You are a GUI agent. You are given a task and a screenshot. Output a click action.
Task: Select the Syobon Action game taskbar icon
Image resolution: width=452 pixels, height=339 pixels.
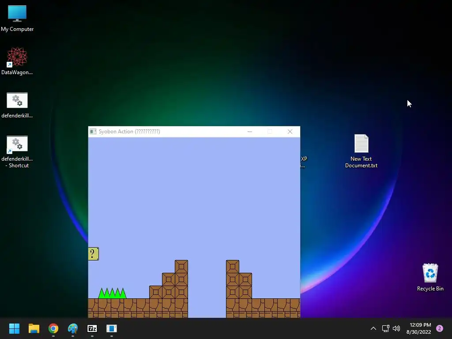pyautogui.click(x=112, y=328)
